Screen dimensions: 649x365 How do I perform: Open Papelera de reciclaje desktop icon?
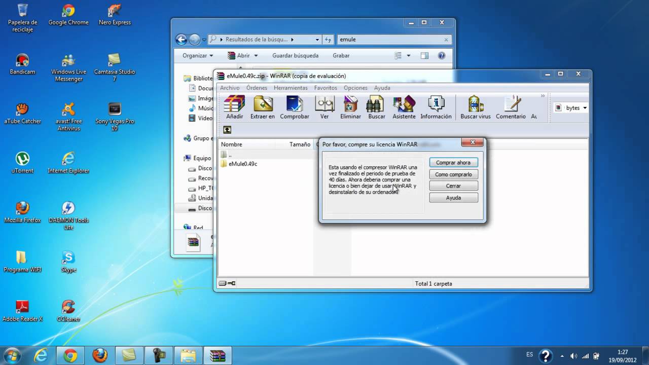tap(23, 18)
